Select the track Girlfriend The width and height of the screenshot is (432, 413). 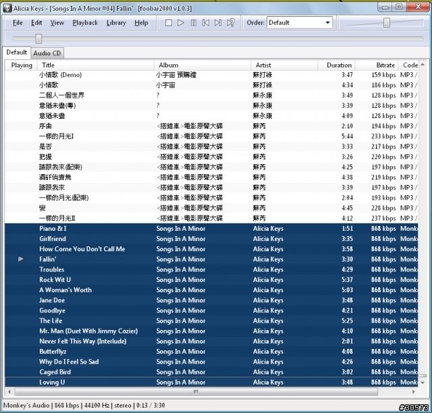tap(211, 239)
